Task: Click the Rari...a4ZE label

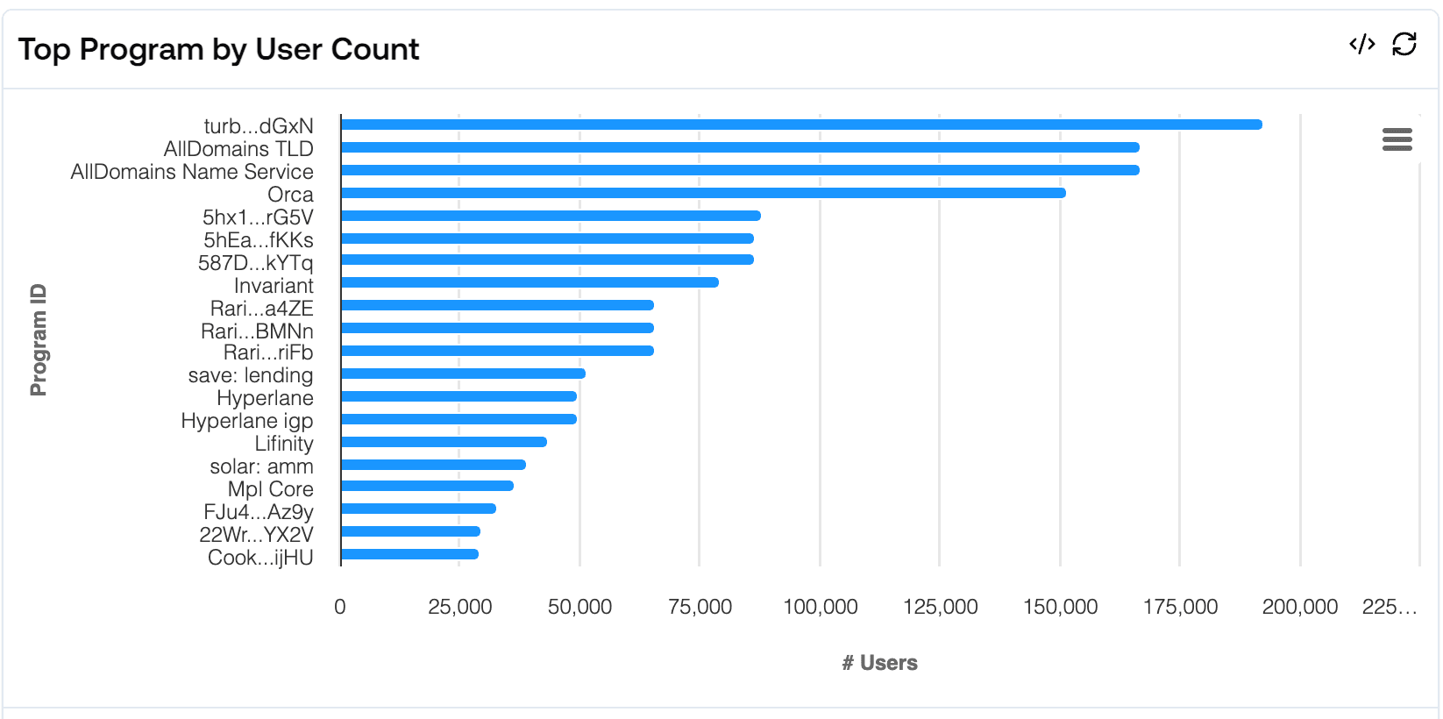Action: [x=261, y=309]
